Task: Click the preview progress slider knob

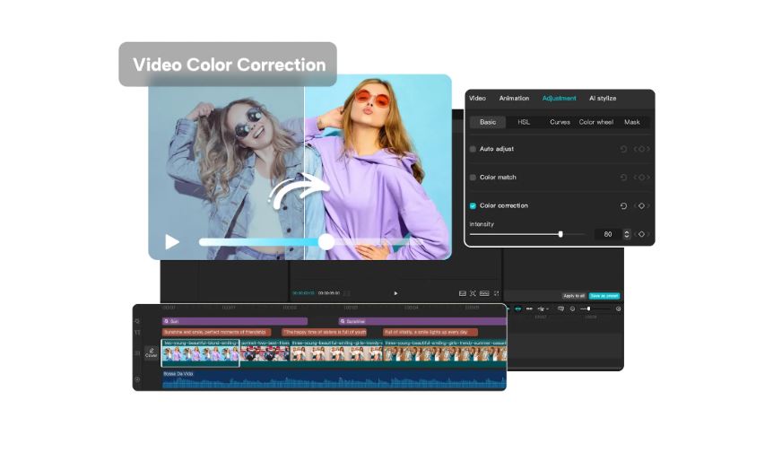Action: coord(326,242)
